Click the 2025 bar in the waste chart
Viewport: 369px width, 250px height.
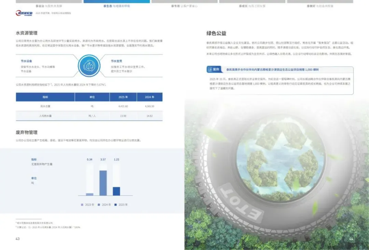point(117,191)
